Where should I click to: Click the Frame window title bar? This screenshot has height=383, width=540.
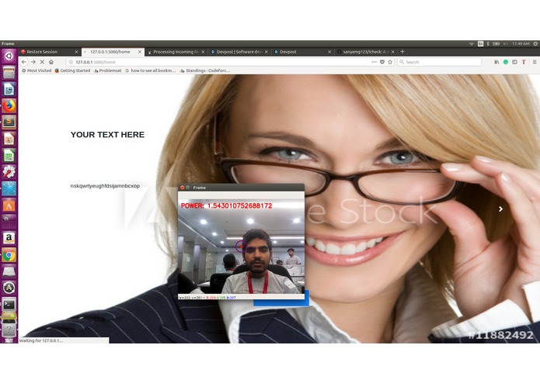(241, 188)
